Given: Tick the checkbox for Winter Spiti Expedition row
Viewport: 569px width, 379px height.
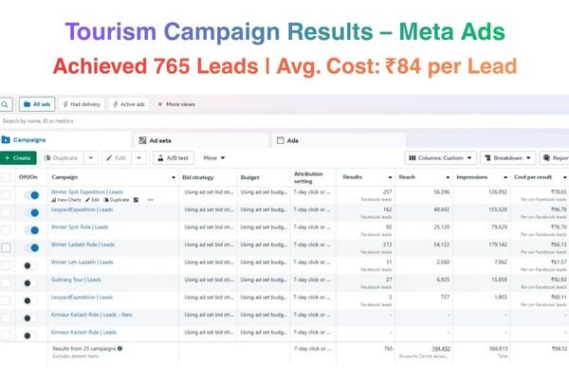Looking at the screenshot, I should [6, 195].
